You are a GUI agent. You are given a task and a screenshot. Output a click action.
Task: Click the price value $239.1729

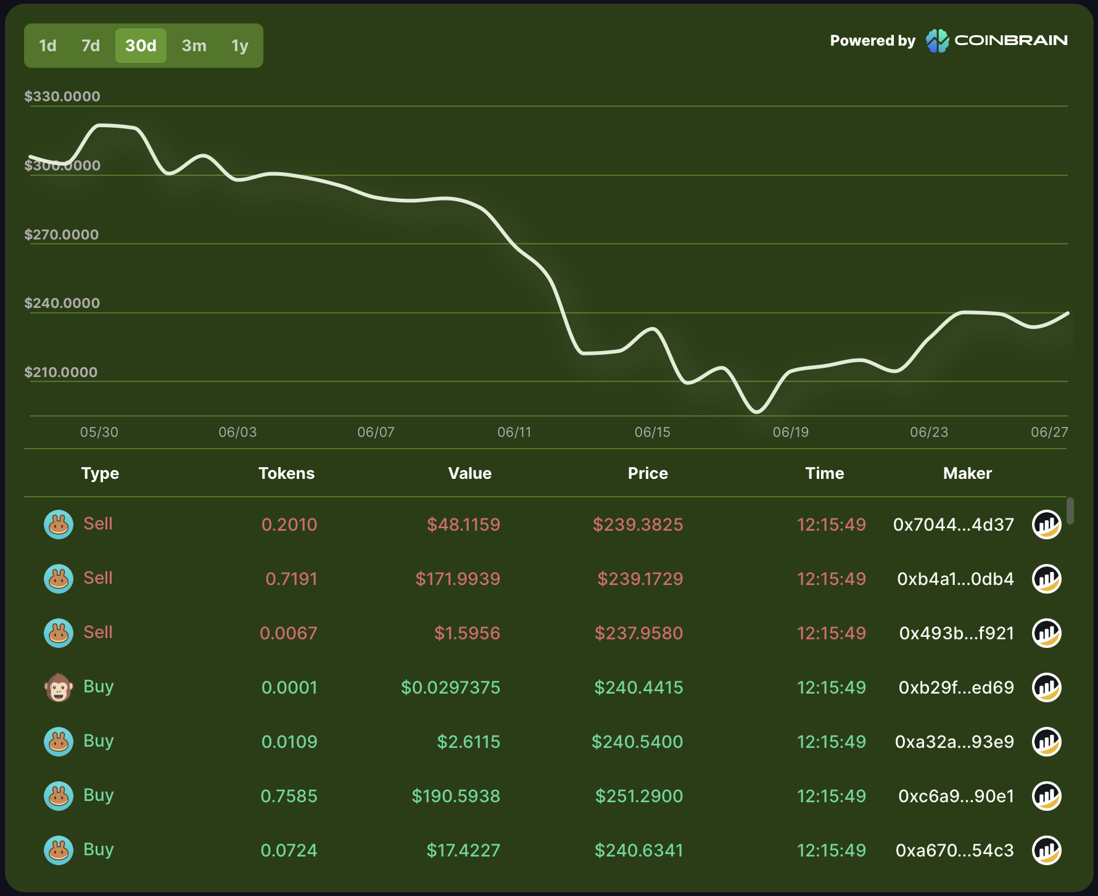pyautogui.click(x=640, y=579)
